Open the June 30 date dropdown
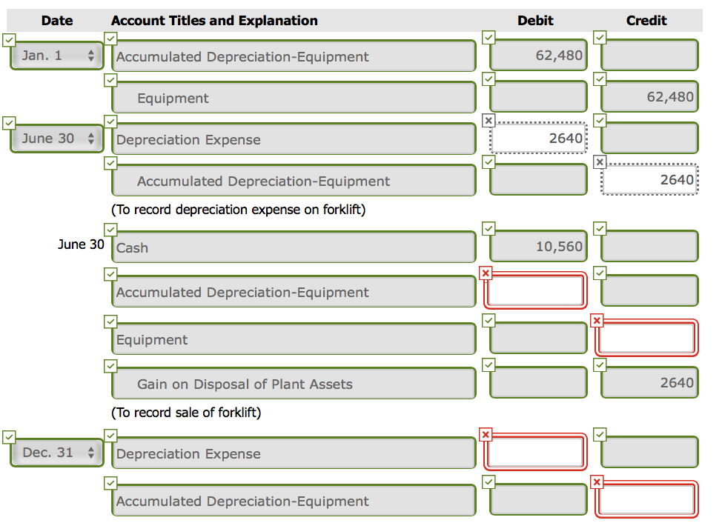The height and width of the screenshot is (523, 722). 56,138
